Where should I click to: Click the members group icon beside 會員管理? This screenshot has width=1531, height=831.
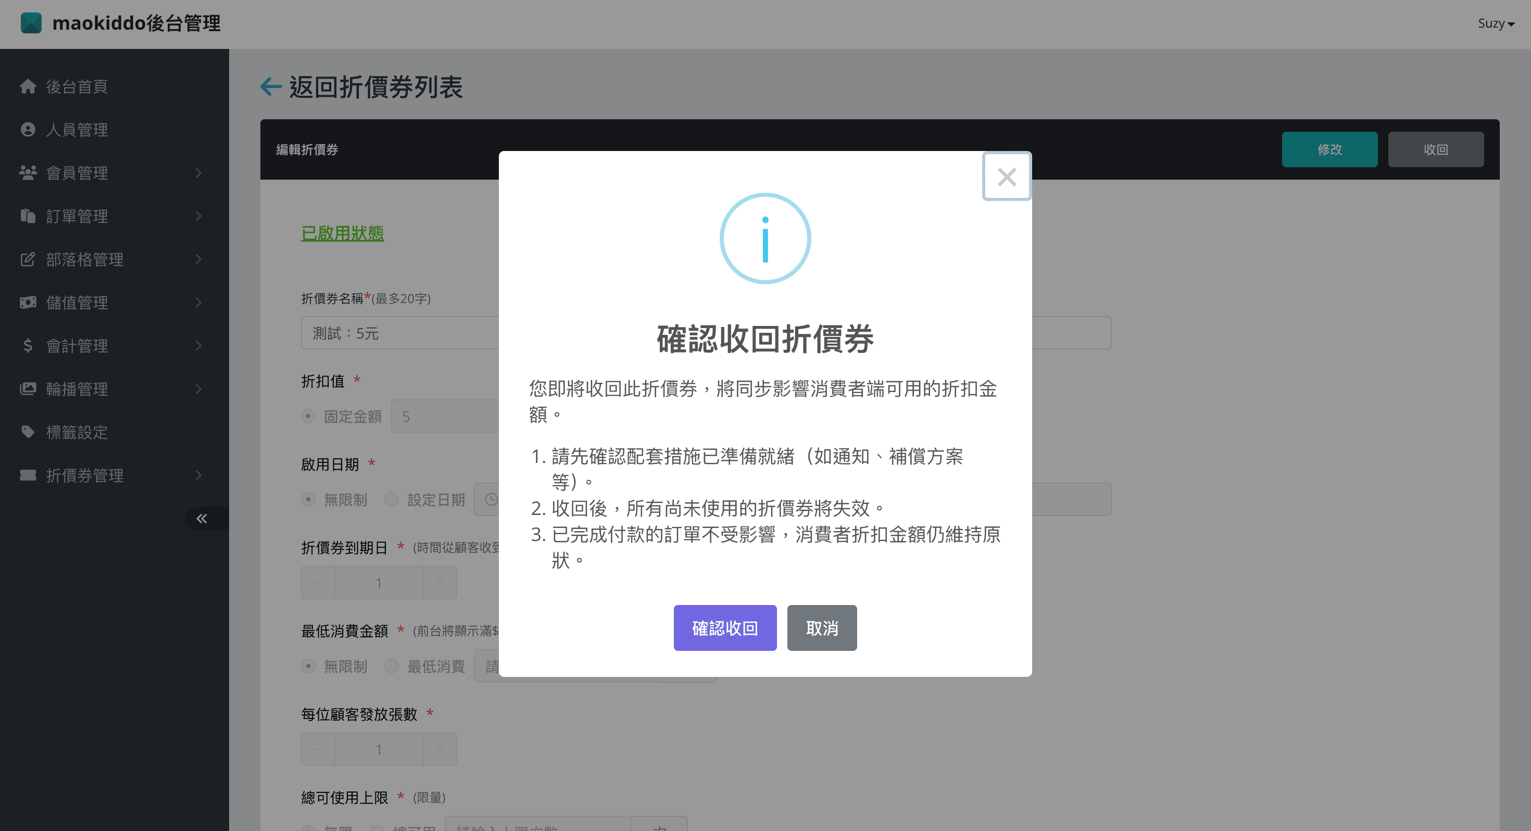tap(28, 172)
